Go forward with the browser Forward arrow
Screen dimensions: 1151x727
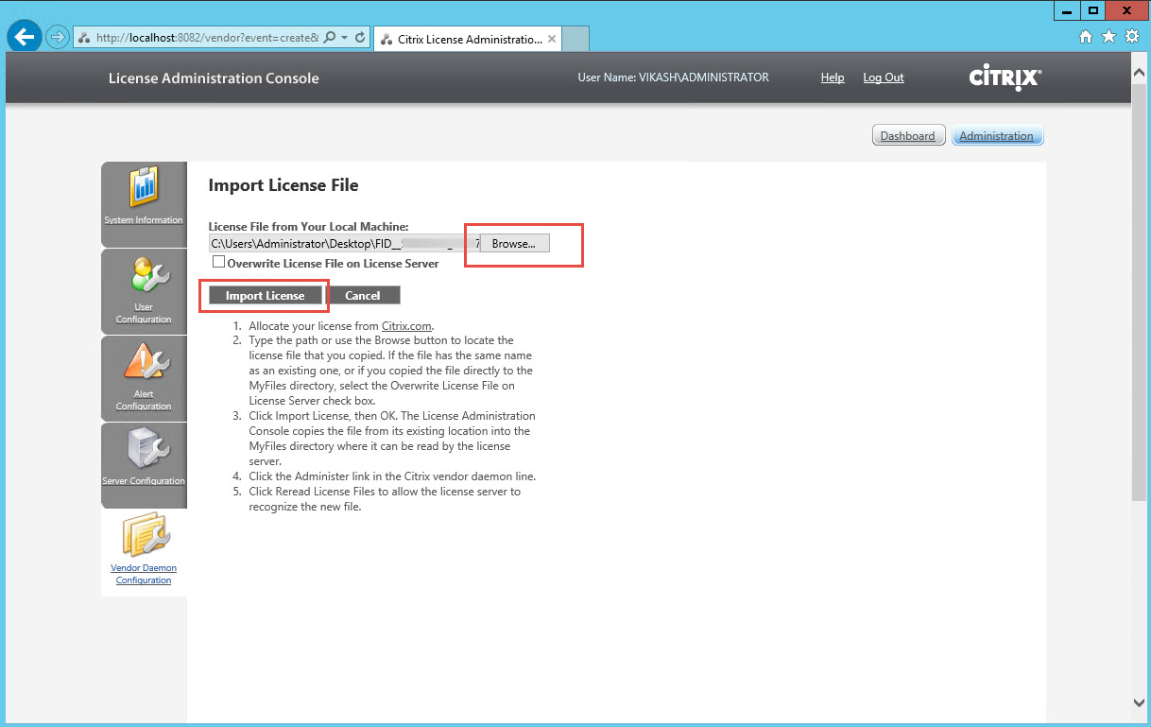point(59,37)
